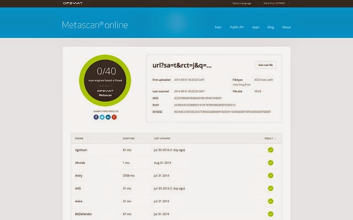
Task: Open the Apps navigation item
Action: pyautogui.click(x=255, y=27)
